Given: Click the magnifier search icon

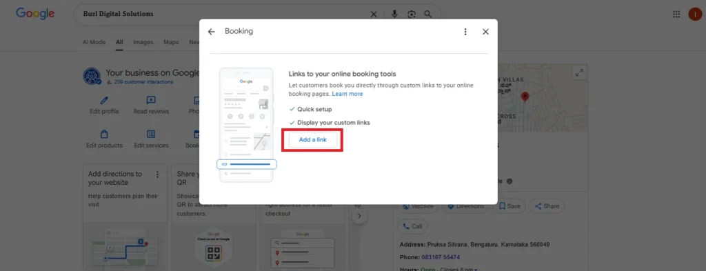Looking at the screenshot, I should tap(427, 14).
